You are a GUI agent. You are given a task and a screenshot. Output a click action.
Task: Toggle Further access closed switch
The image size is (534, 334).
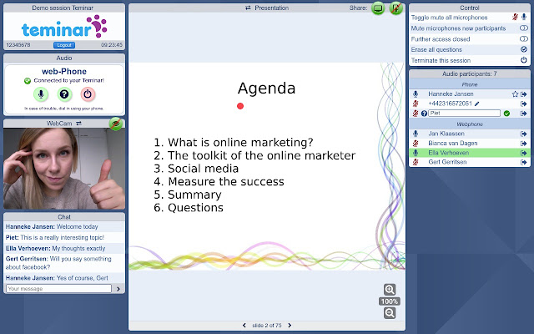[x=524, y=39]
